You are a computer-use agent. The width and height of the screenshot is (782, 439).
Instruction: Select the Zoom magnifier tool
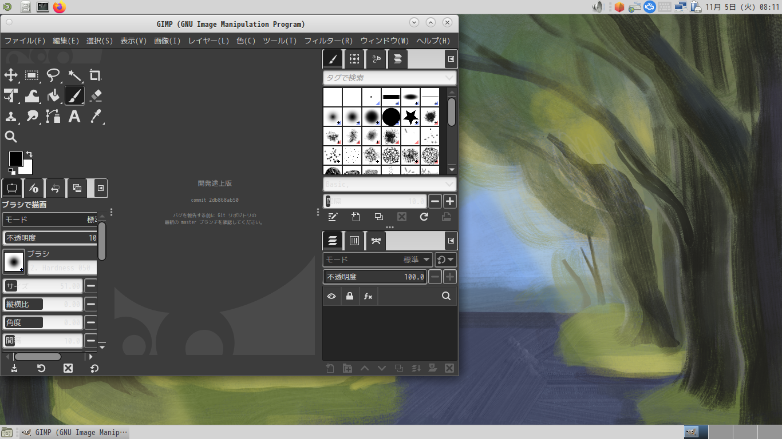click(x=11, y=137)
